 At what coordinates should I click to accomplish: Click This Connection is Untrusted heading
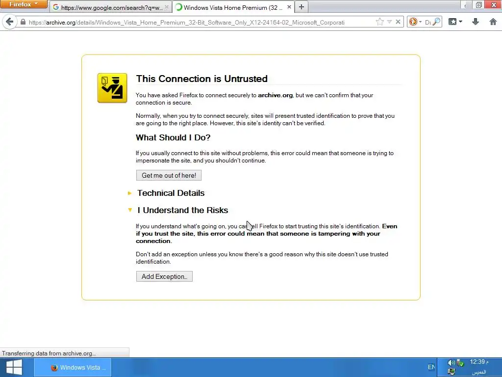click(201, 79)
